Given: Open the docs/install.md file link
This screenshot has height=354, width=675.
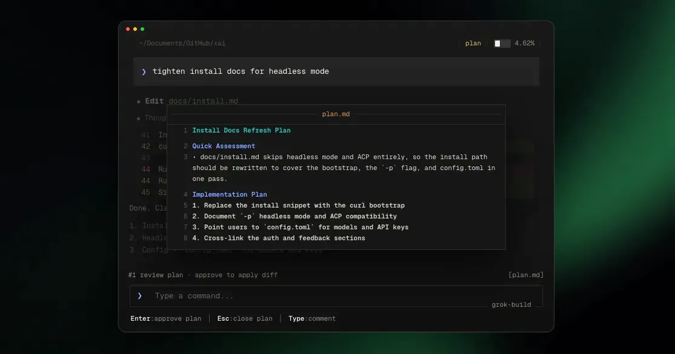Looking at the screenshot, I should pyautogui.click(x=203, y=101).
